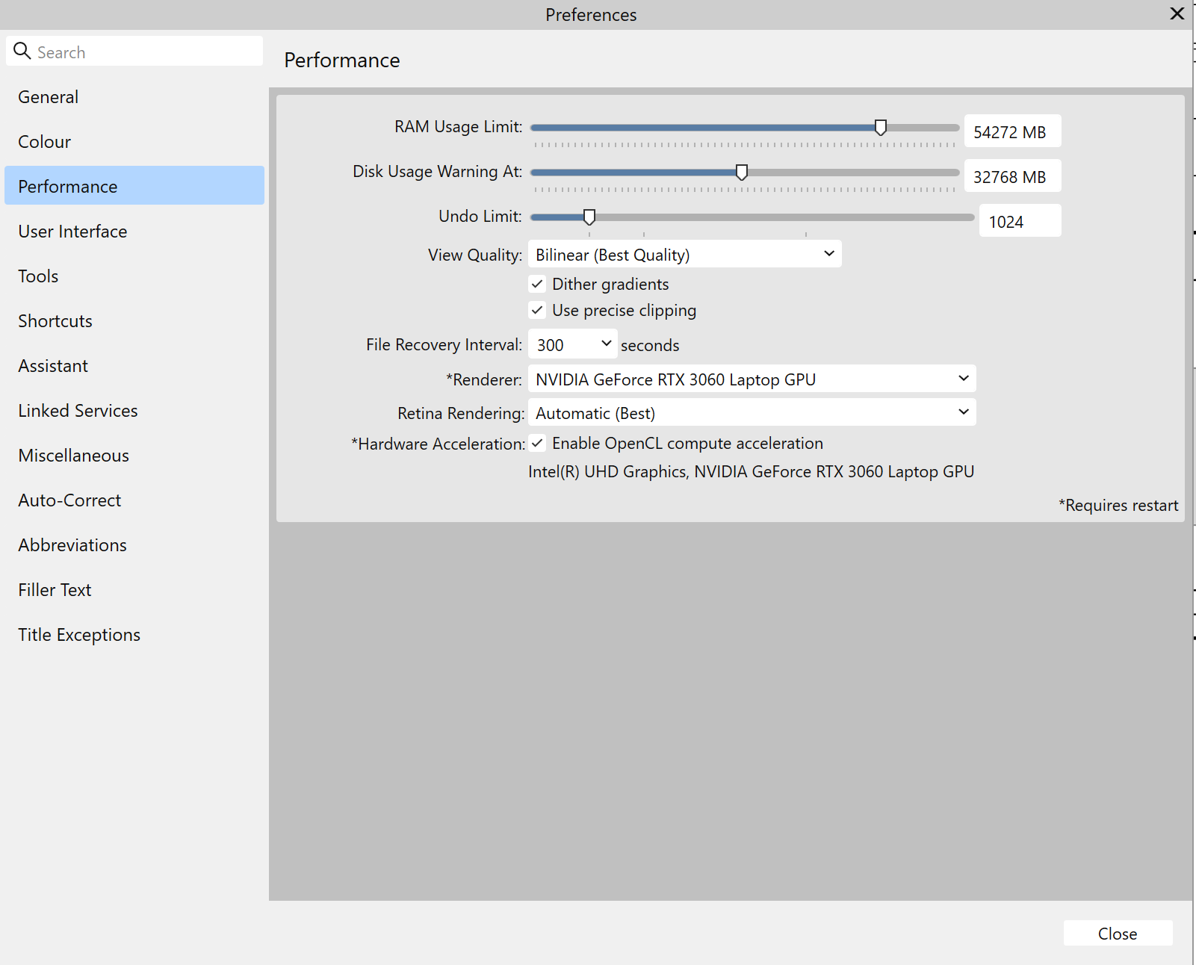Open the View Quality dropdown
This screenshot has width=1196, height=965.
click(x=684, y=255)
